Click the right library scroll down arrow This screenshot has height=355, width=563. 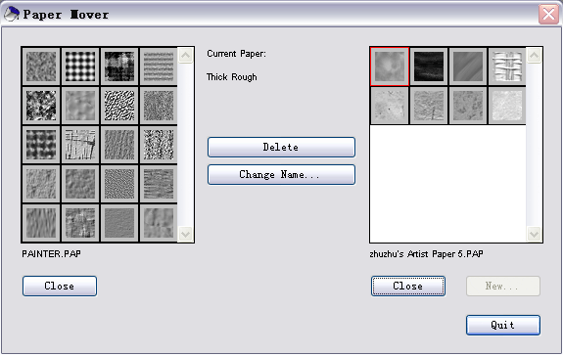point(534,235)
